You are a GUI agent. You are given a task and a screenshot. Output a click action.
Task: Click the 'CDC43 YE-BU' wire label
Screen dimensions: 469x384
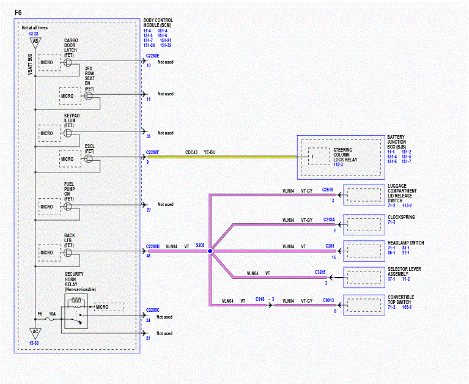(x=201, y=152)
